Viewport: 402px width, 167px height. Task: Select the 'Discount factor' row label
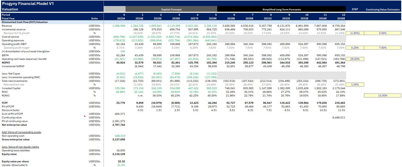pyautogui.click(x=10, y=110)
